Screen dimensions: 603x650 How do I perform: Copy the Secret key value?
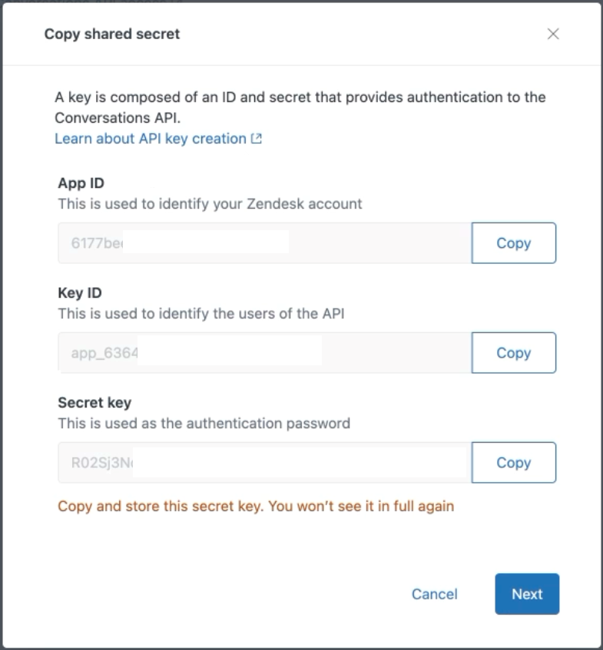(513, 463)
